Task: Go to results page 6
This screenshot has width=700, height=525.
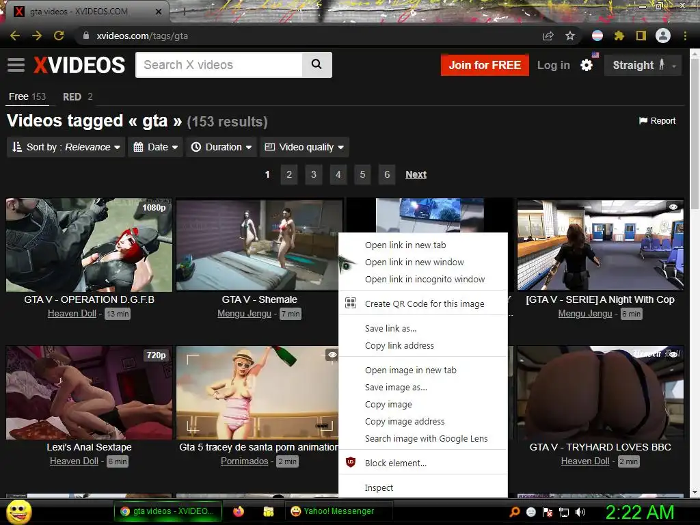Action: pyautogui.click(x=387, y=174)
